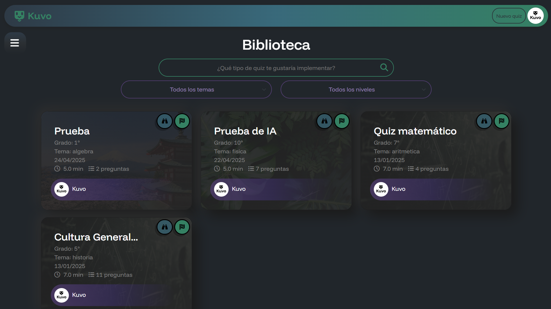This screenshot has height=309, width=551.
Task: Expand the 'Todos los temas' dropdown
Action: (196, 89)
